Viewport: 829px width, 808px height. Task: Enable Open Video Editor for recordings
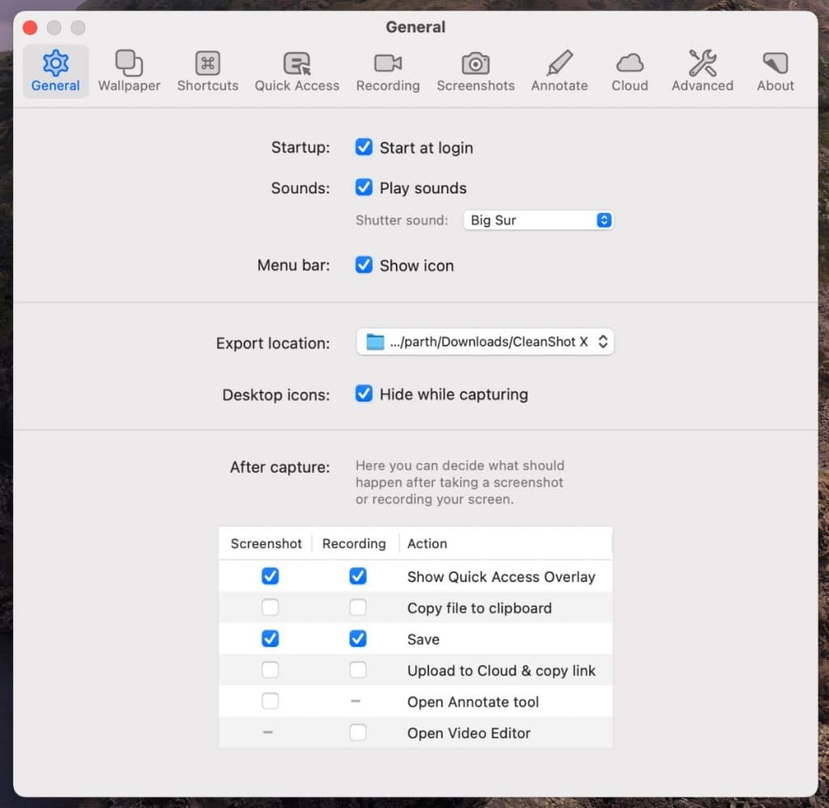(358, 733)
